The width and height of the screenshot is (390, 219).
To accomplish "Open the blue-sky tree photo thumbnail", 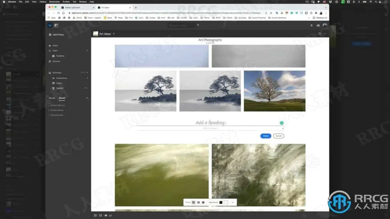I will [x=275, y=91].
